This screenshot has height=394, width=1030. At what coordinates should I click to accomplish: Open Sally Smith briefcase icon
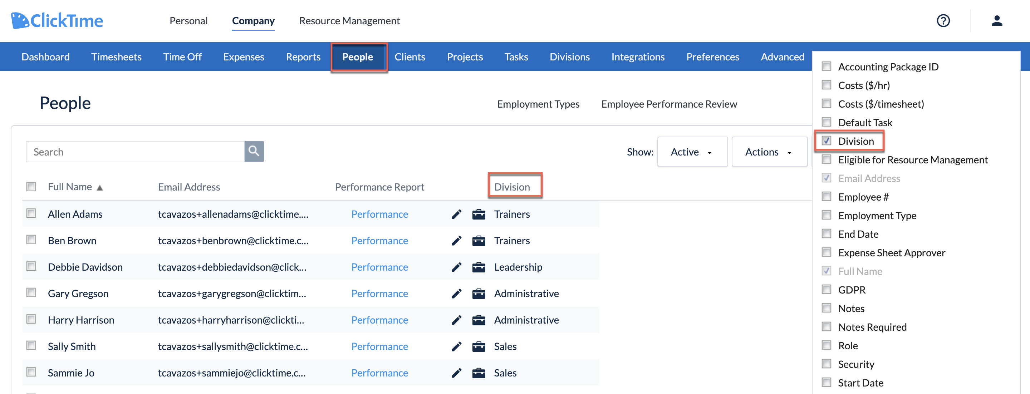479,346
